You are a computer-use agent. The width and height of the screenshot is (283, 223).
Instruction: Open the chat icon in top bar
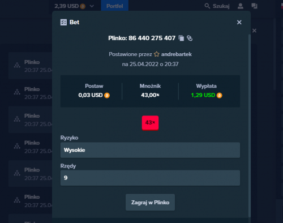click(x=254, y=6)
